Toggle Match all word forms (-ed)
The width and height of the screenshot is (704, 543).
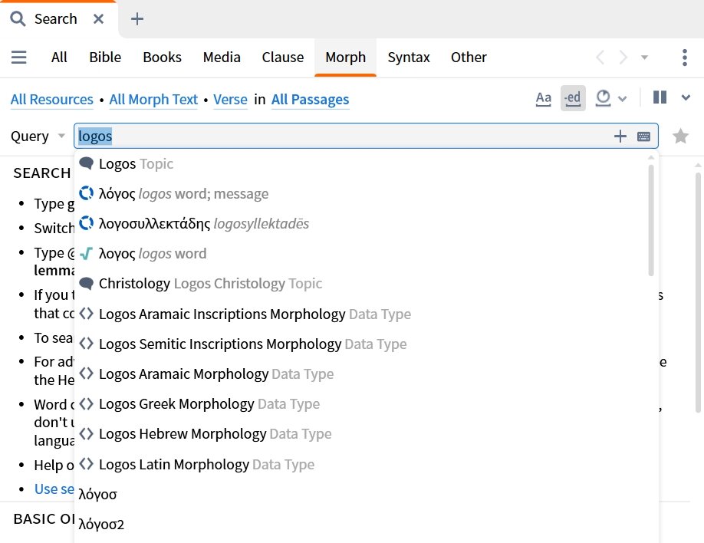pos(573,98)
